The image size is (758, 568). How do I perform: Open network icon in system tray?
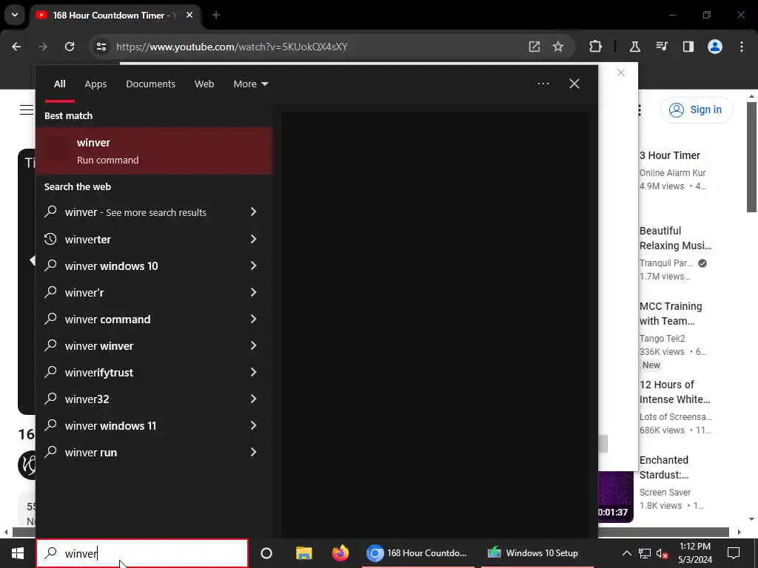pyautogui.click(x=645, y=553)
